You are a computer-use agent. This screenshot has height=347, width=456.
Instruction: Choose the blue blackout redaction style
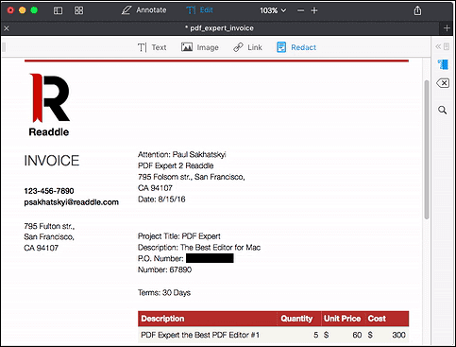pos(443,64)
